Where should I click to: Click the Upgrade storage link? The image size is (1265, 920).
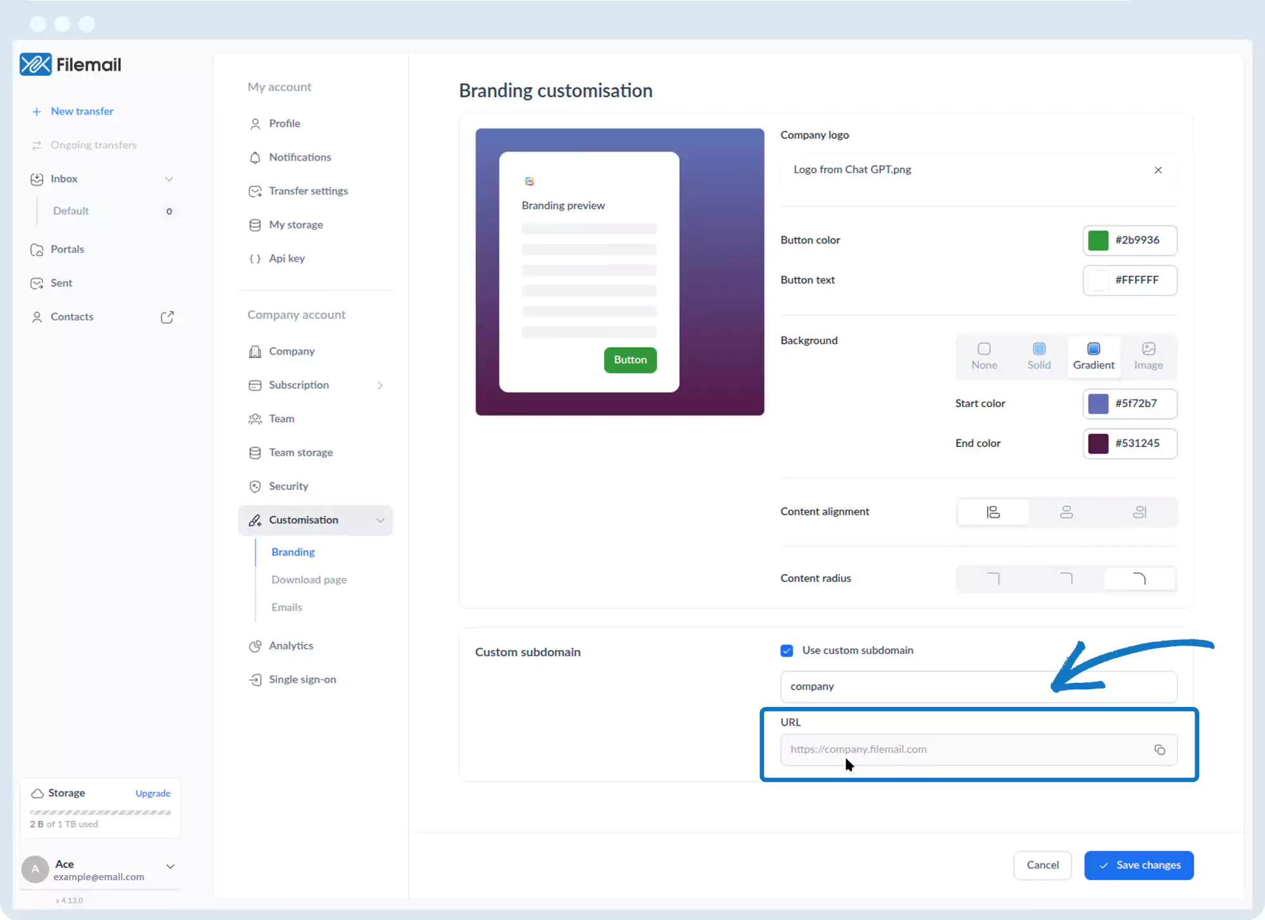152,793
